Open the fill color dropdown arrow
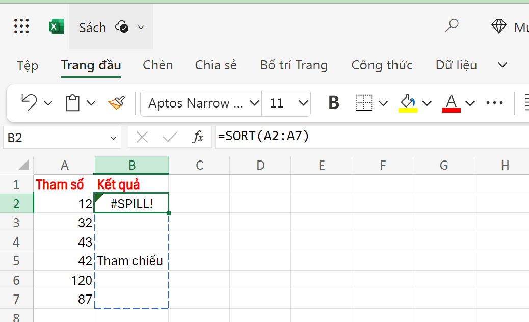 click(x=427, y=103)
